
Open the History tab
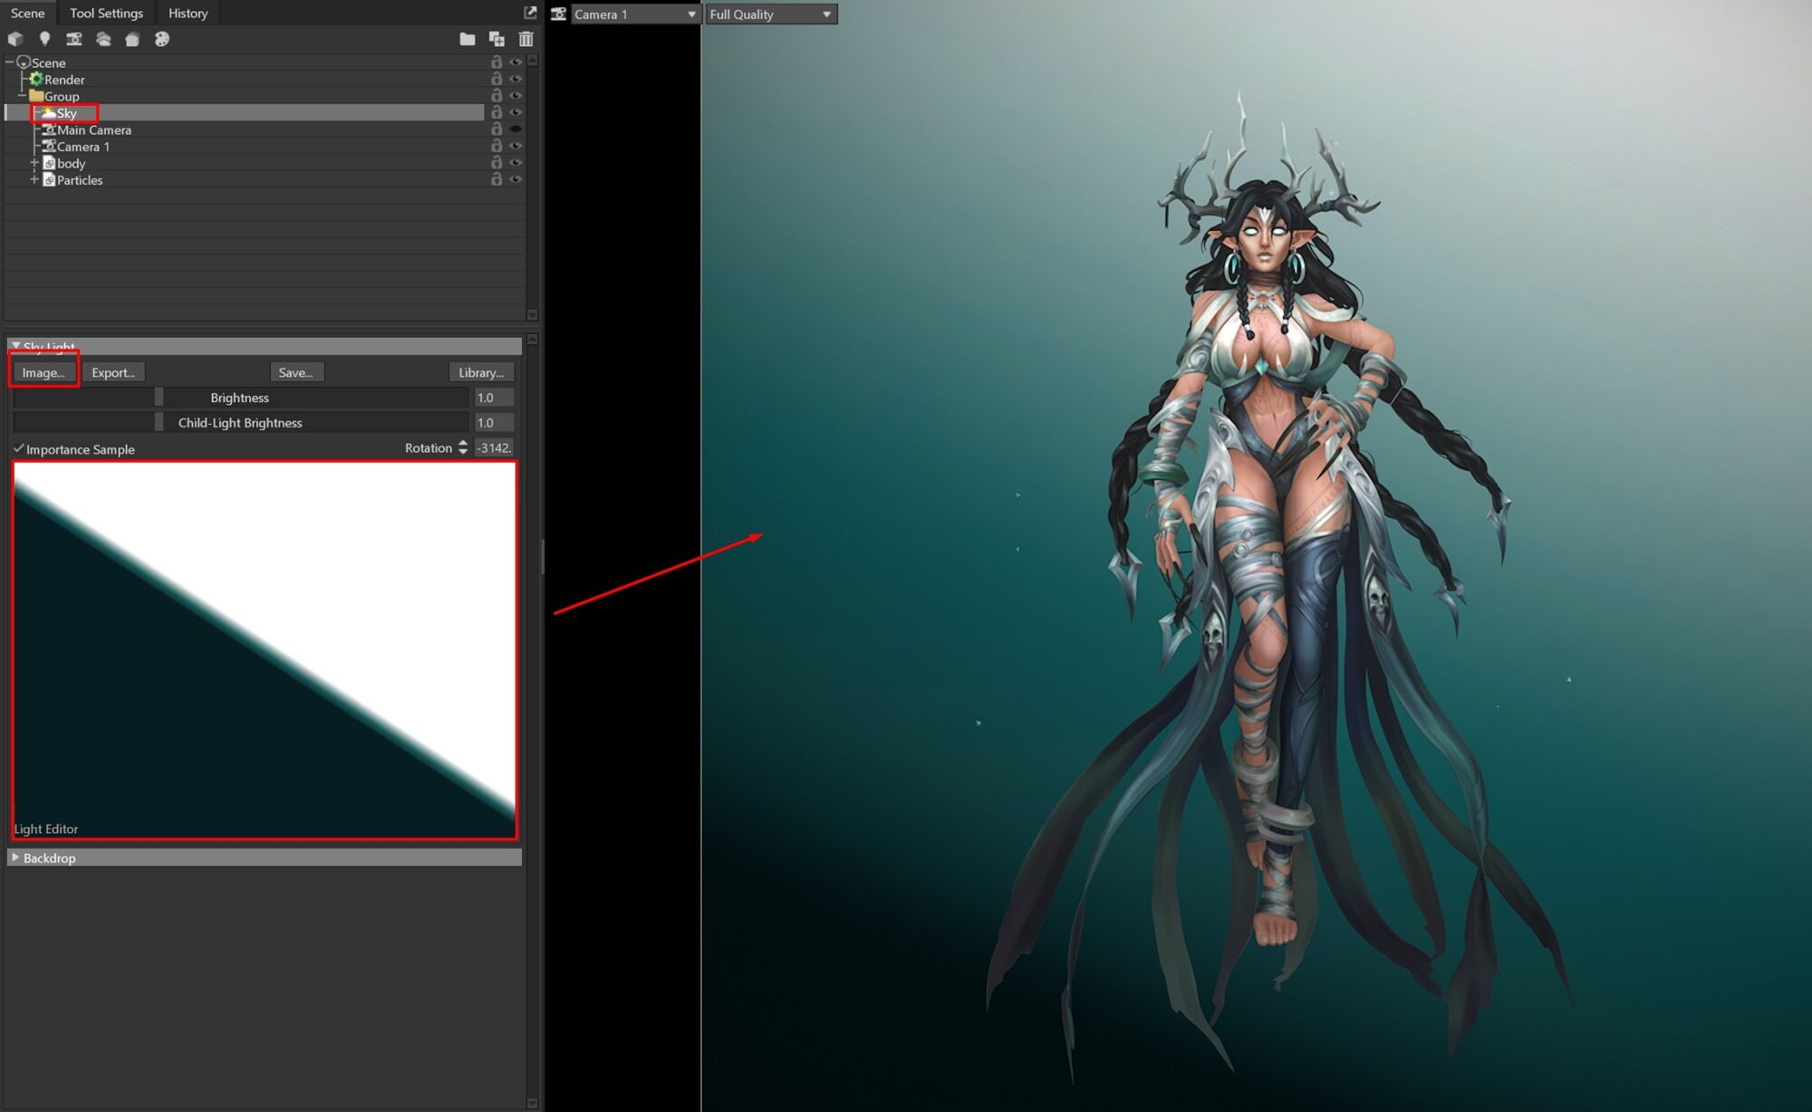point(188,13)
